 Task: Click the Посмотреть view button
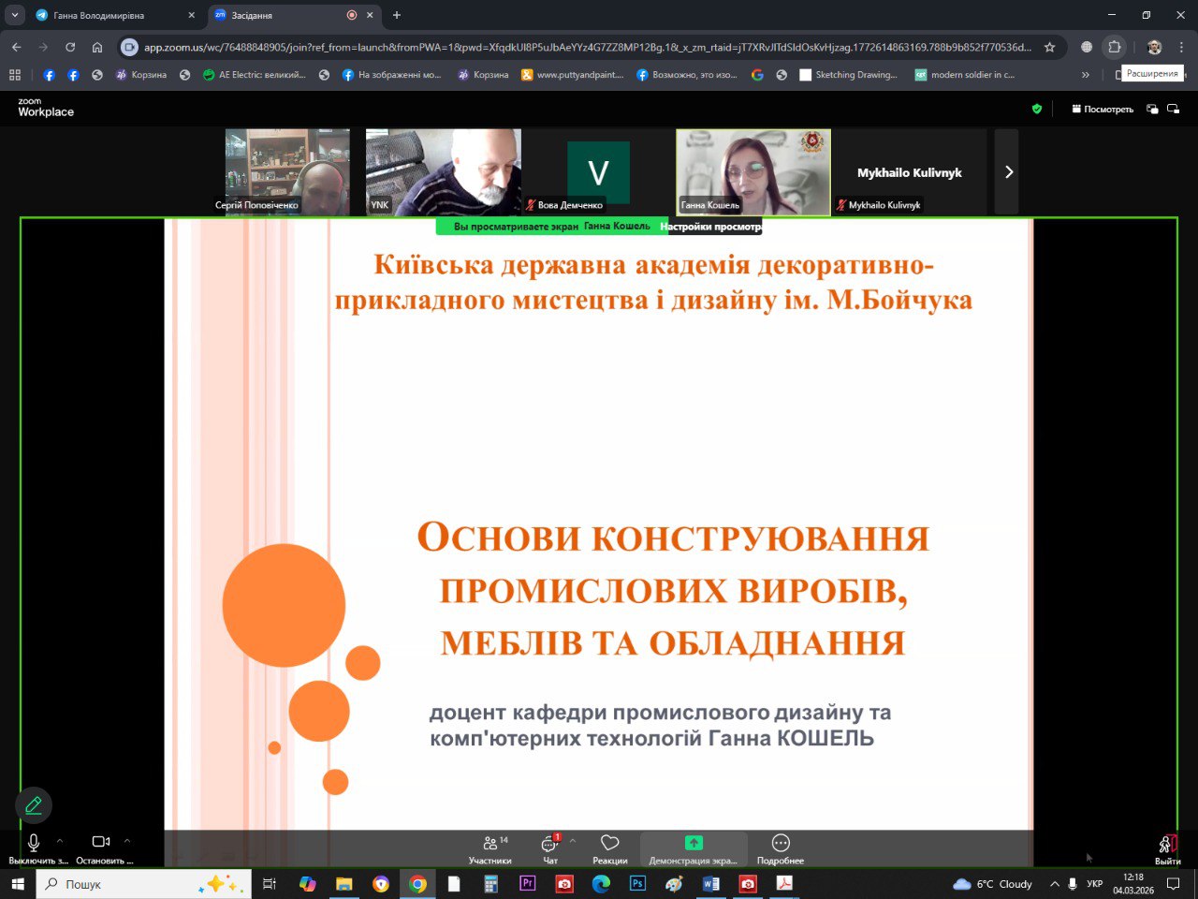(x=1103, y=110)
